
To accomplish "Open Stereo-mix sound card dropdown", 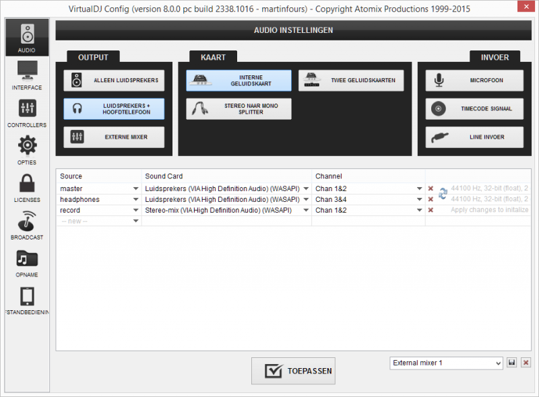I will (x=306, y=210).
